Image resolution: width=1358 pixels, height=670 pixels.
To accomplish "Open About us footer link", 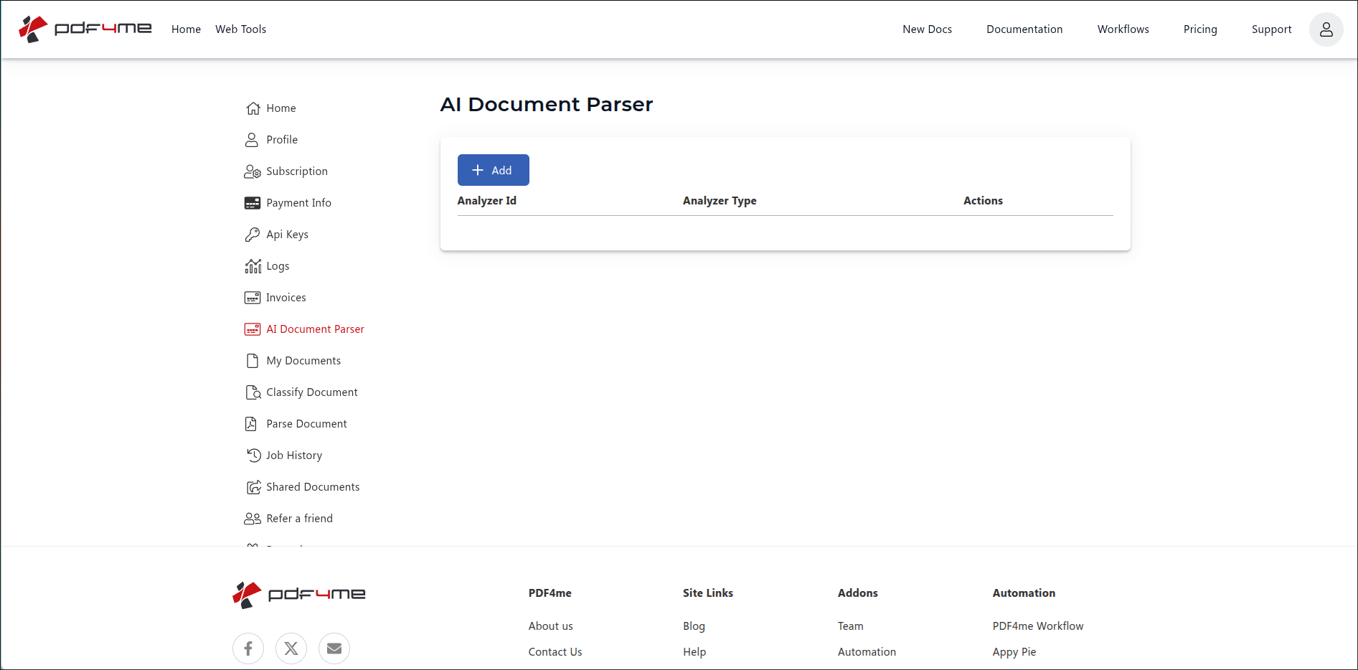I will 550,626.
